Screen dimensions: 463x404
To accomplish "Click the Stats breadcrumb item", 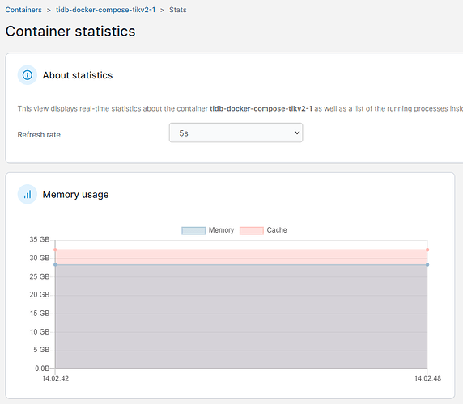I will [178, 10].
